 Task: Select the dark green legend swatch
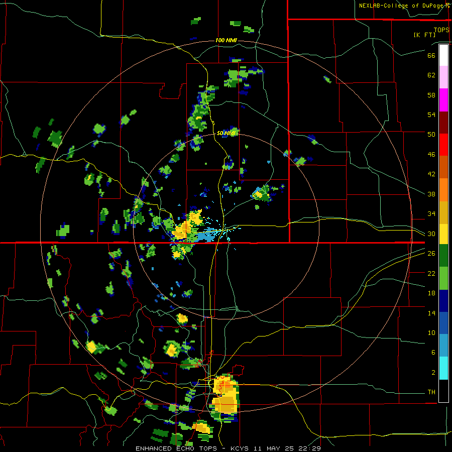[443, 256]
